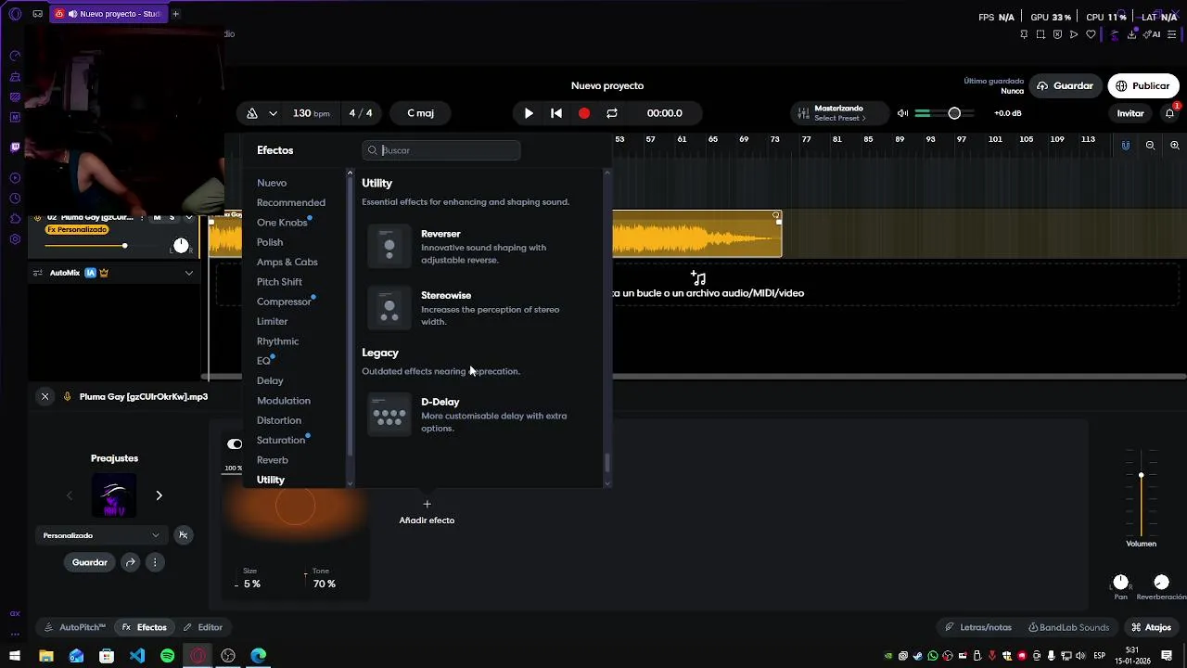Close the Pluma Gay track editor panel
Image resolution: width=1187 pixels, height=668 pixels.
point(45,397)
